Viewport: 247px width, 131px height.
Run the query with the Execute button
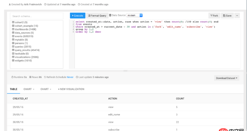77,15
